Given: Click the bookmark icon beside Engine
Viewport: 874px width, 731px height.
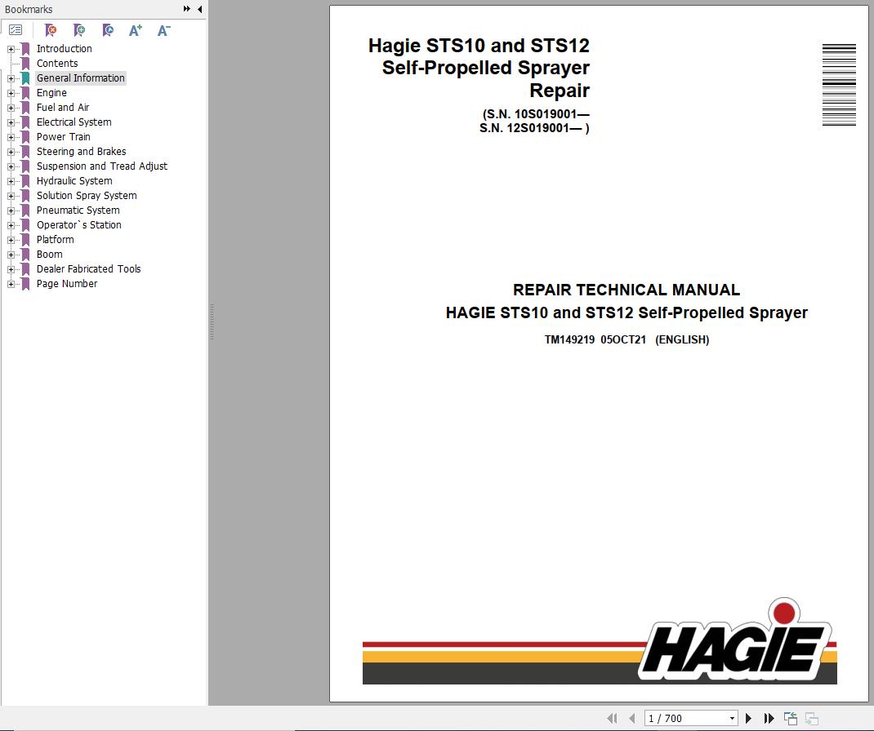Looking at the screenshot, I should (25, 93).
